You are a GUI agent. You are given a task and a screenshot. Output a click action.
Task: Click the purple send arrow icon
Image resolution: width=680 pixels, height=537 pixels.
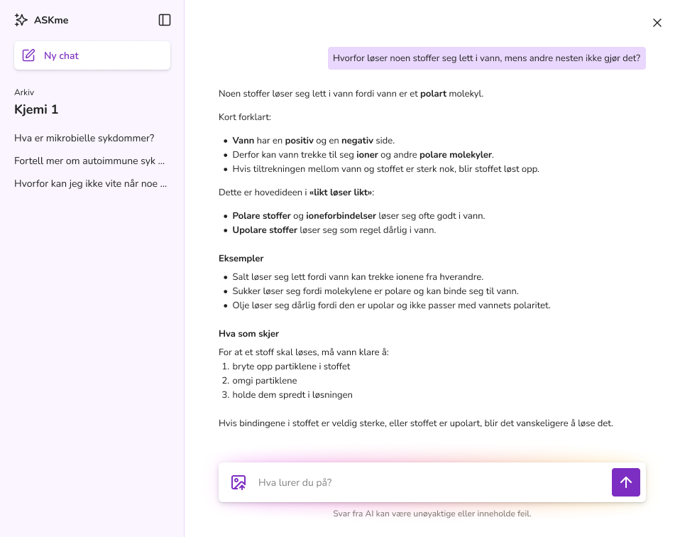coord(625,482)
